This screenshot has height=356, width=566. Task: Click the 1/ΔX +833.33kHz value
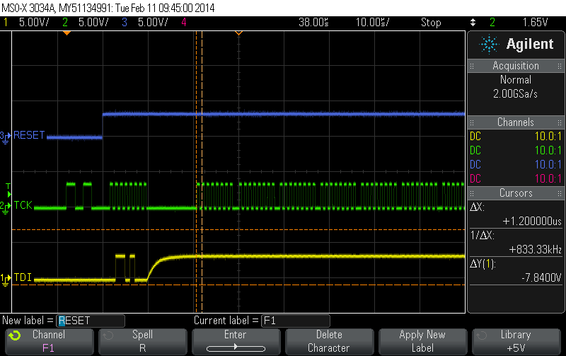tap(535, 250)
